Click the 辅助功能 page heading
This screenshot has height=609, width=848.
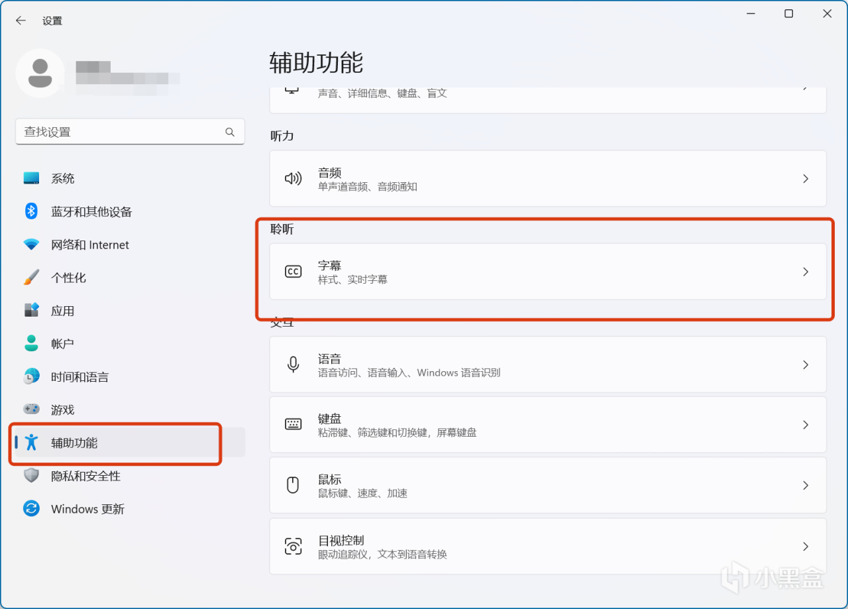[x=316, y=63]
